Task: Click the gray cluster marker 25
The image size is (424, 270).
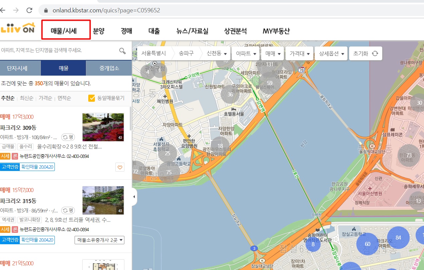Action: pyautogui.click(x=168, y=153)
